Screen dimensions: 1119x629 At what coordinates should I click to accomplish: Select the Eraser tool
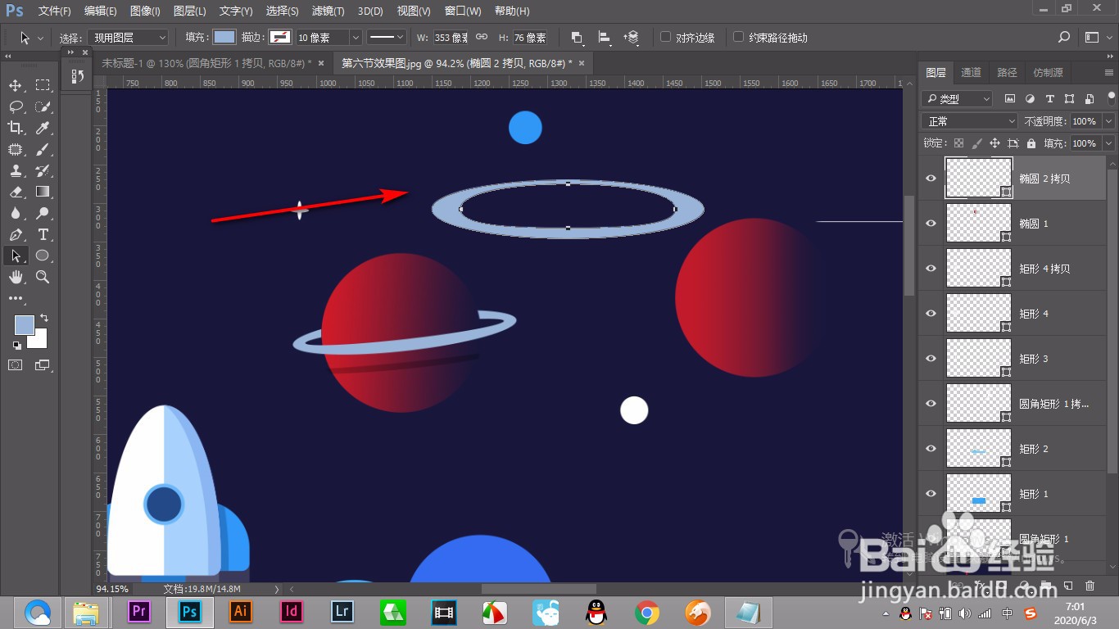tap(16, 192)
